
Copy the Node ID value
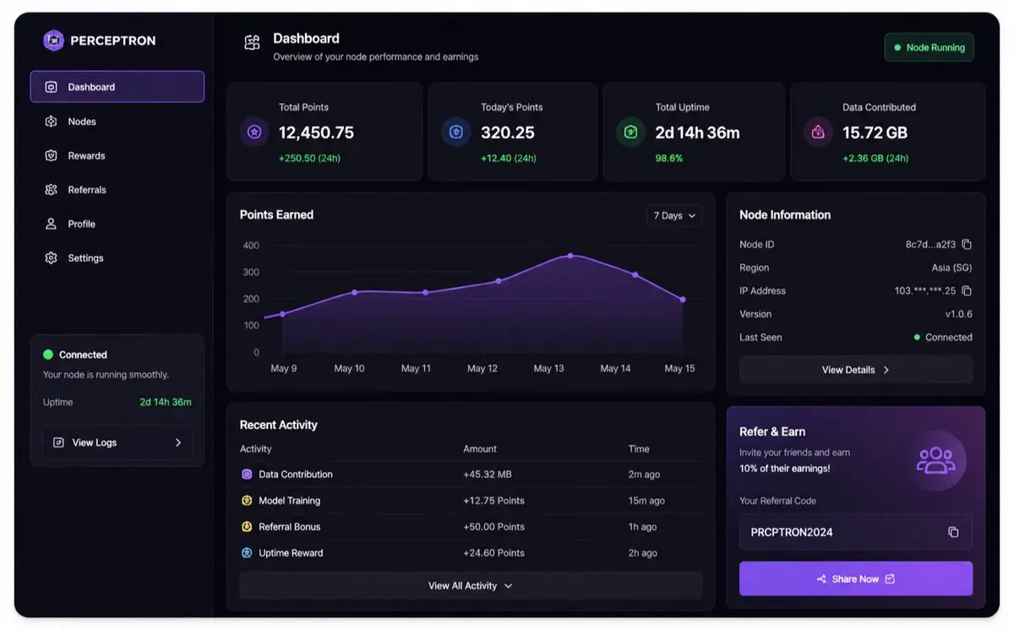(967, 245)
